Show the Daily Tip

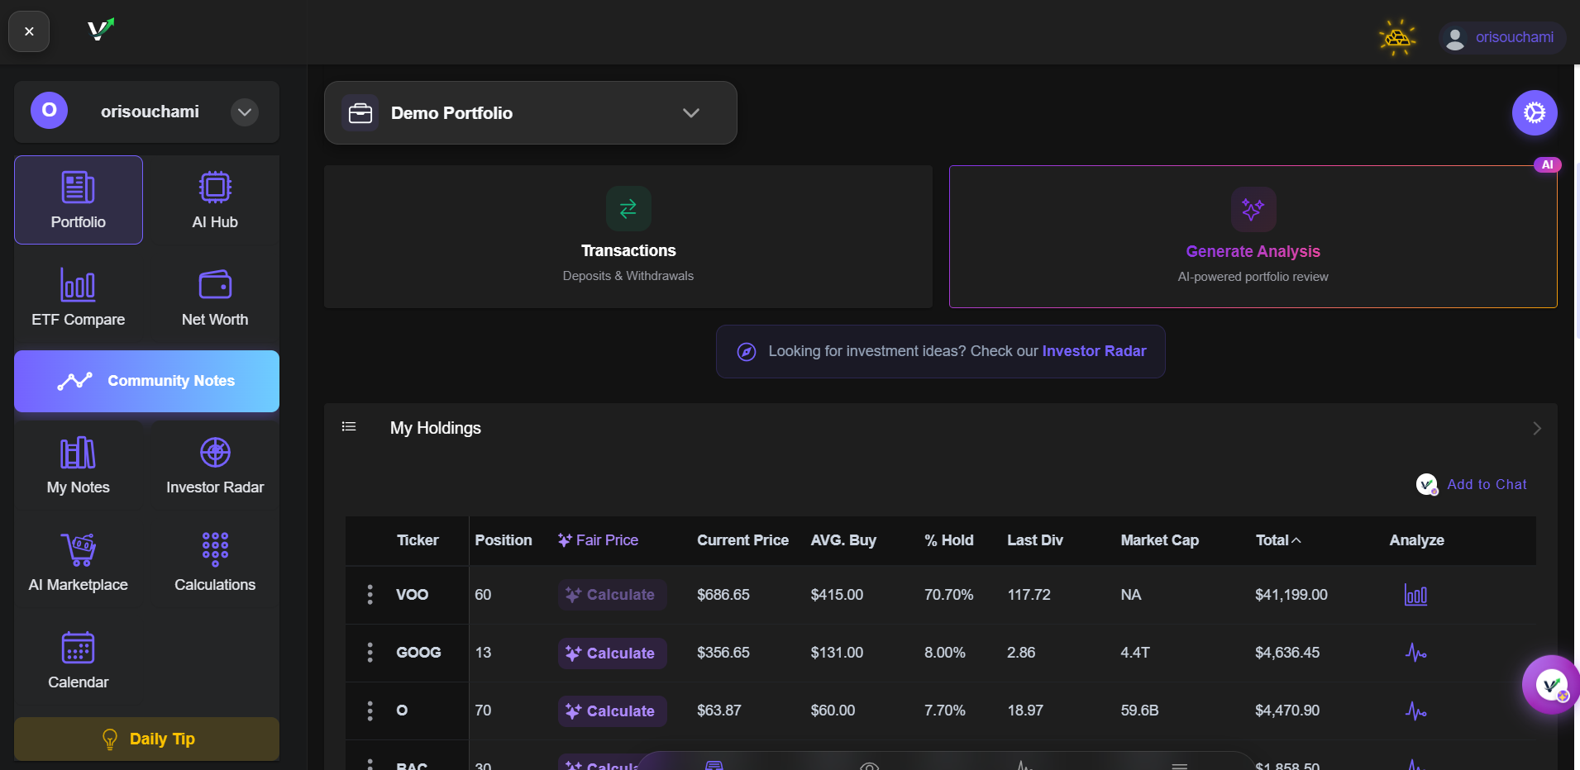click(x=146, y=739)
